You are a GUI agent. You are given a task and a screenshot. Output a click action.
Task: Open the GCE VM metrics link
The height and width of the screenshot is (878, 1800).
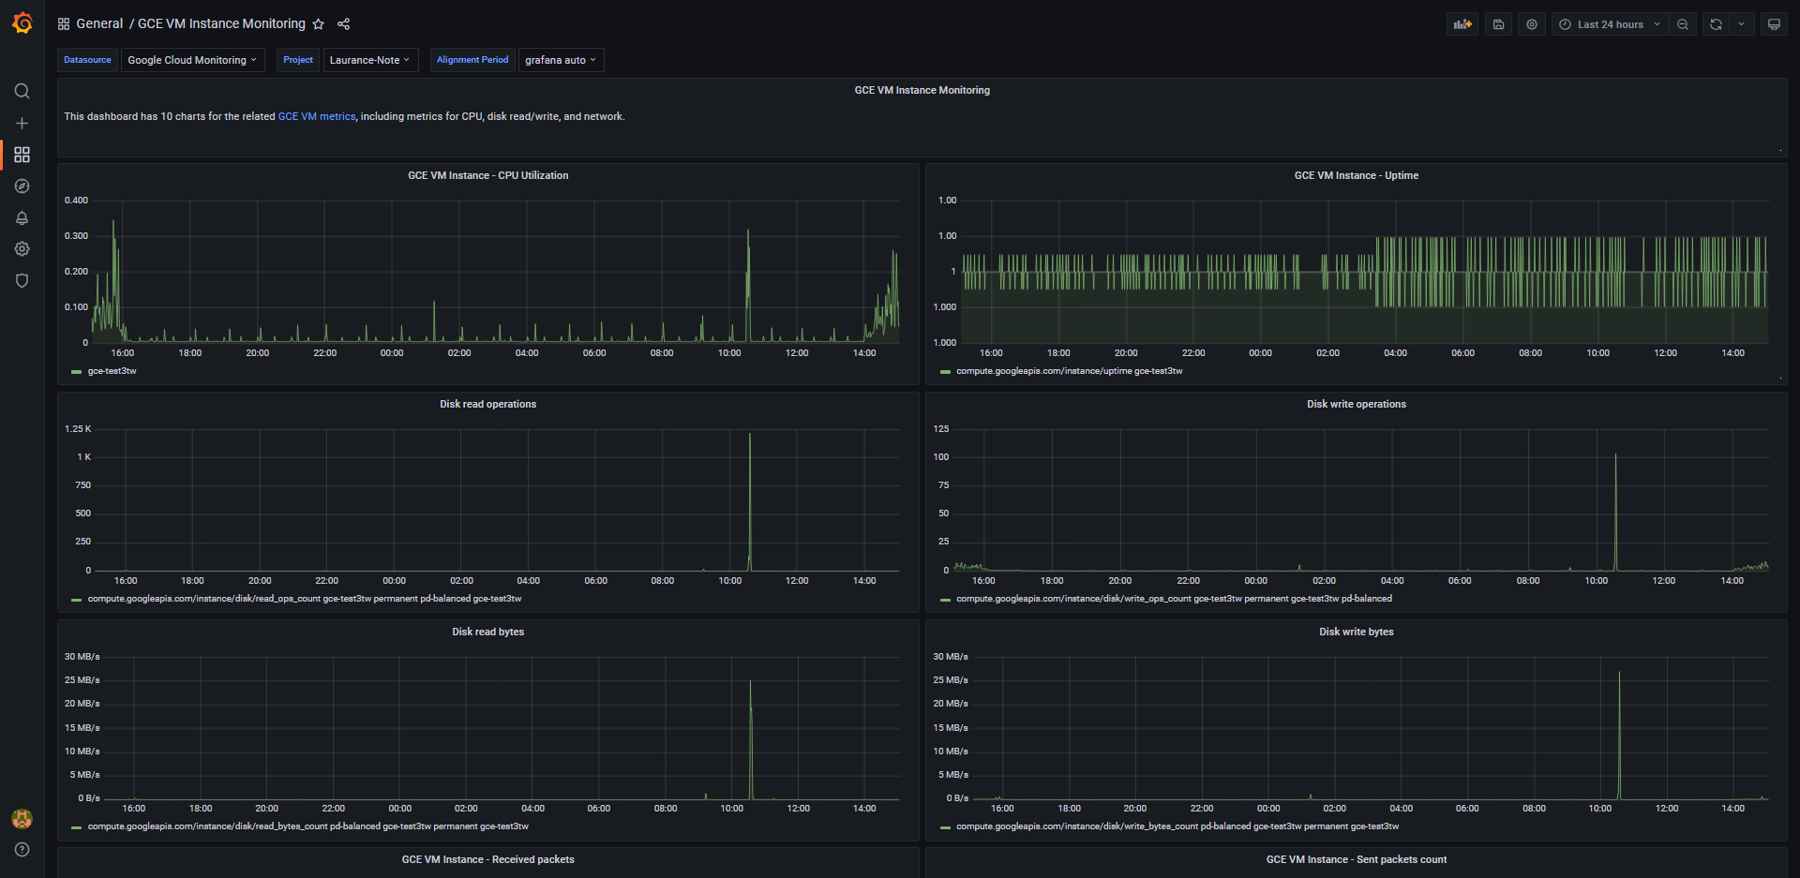pos(317,117)
